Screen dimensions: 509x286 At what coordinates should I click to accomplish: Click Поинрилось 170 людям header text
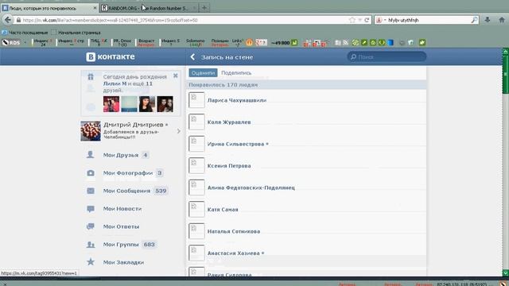[x=223, y=85]
